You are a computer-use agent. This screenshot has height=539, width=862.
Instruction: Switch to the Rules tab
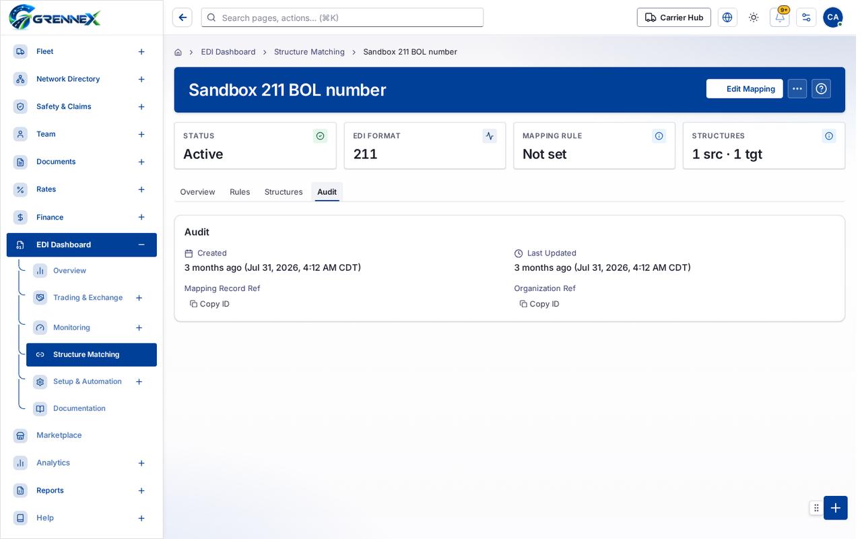[x=240, y=192]
